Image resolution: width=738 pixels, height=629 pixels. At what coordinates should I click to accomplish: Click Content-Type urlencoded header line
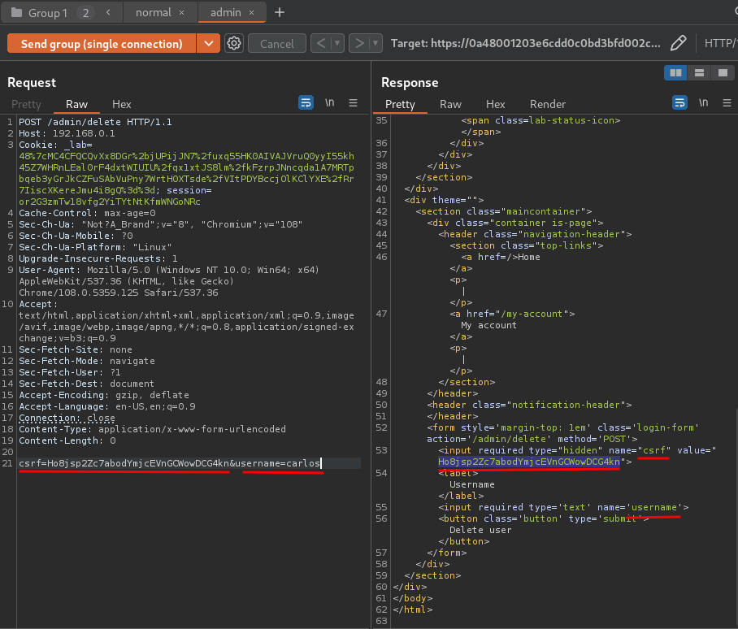(x=152, y=429)
